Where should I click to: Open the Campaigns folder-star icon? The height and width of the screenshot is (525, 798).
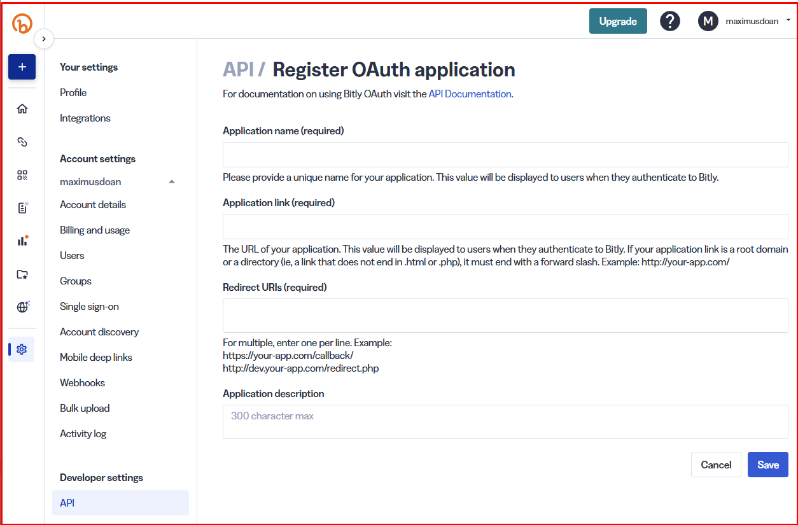pos(22,274)
